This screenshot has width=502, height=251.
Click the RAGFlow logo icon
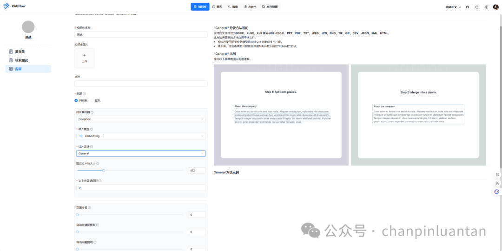7,7
